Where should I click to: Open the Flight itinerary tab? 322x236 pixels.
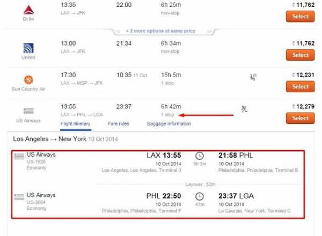[75, 124]
